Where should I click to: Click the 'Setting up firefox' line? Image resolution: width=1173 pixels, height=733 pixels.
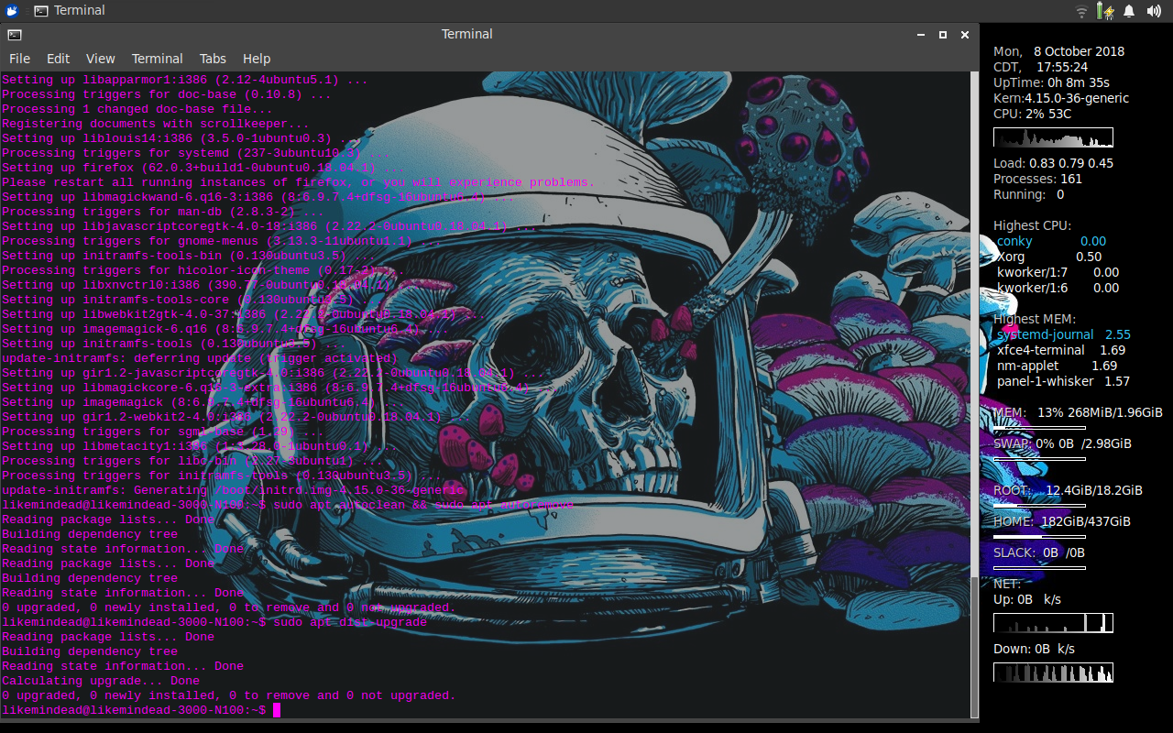203,168
